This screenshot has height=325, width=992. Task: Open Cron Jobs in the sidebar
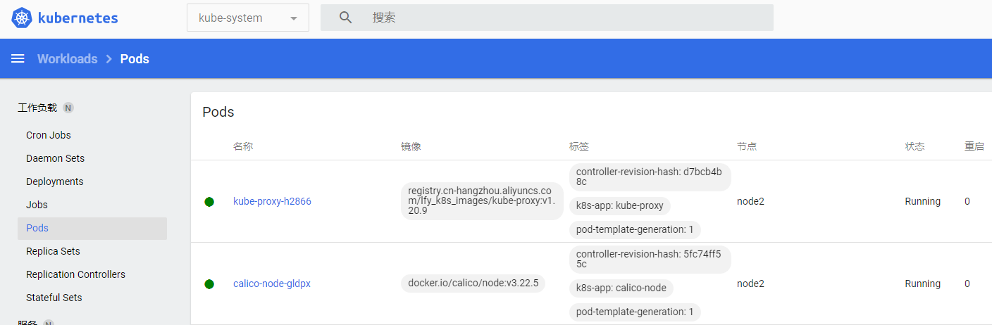pos(49,135)
